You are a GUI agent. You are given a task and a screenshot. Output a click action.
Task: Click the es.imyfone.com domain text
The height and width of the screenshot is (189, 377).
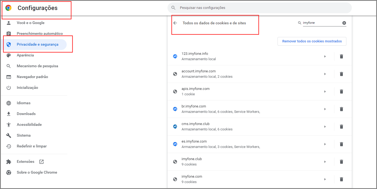tap(194, 141)
